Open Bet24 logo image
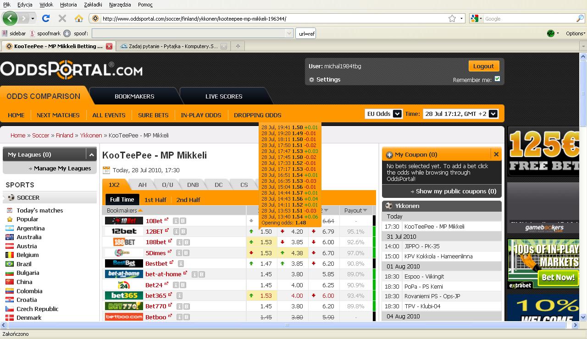The height and width of the screenshot is (339, 587). click(x=124, y=285)
